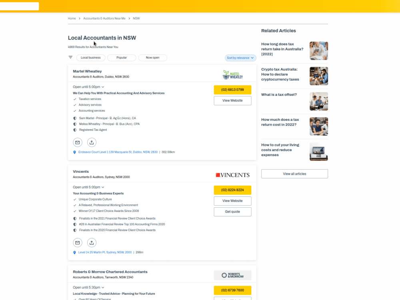The height and width of the screenshot is (300, 400).
Task: Email Vincents via envelope icon
Action: pyautogui.click(x=78, y=243)
